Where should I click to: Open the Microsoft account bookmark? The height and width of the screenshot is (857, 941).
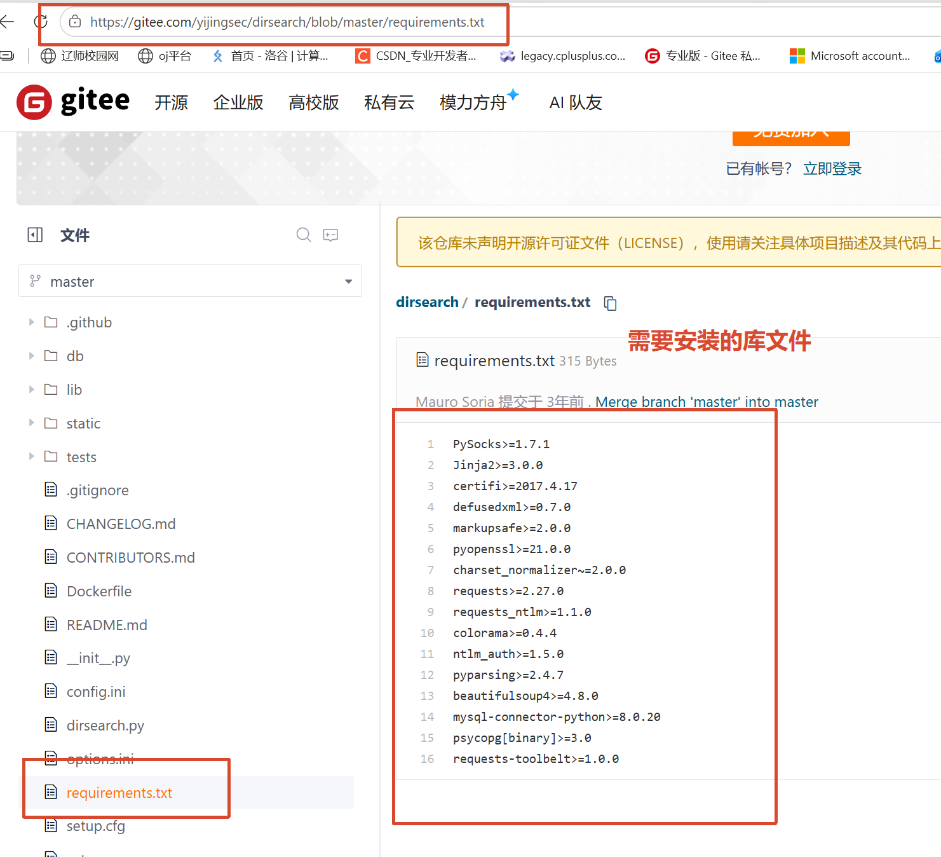(x=850, y=56)
